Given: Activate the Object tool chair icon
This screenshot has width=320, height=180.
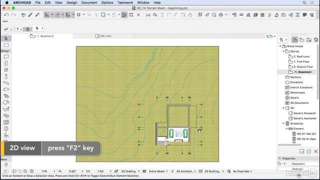Looking at the screenshot, I should point(6,135).
